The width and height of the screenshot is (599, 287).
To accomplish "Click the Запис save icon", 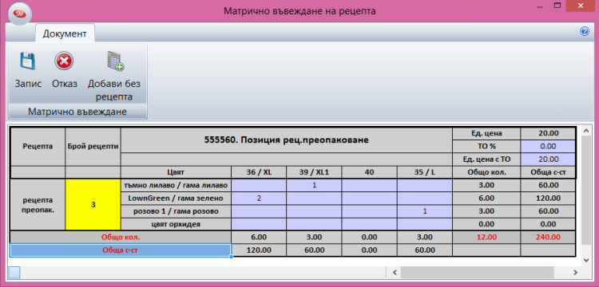I will tap(28, 61).
